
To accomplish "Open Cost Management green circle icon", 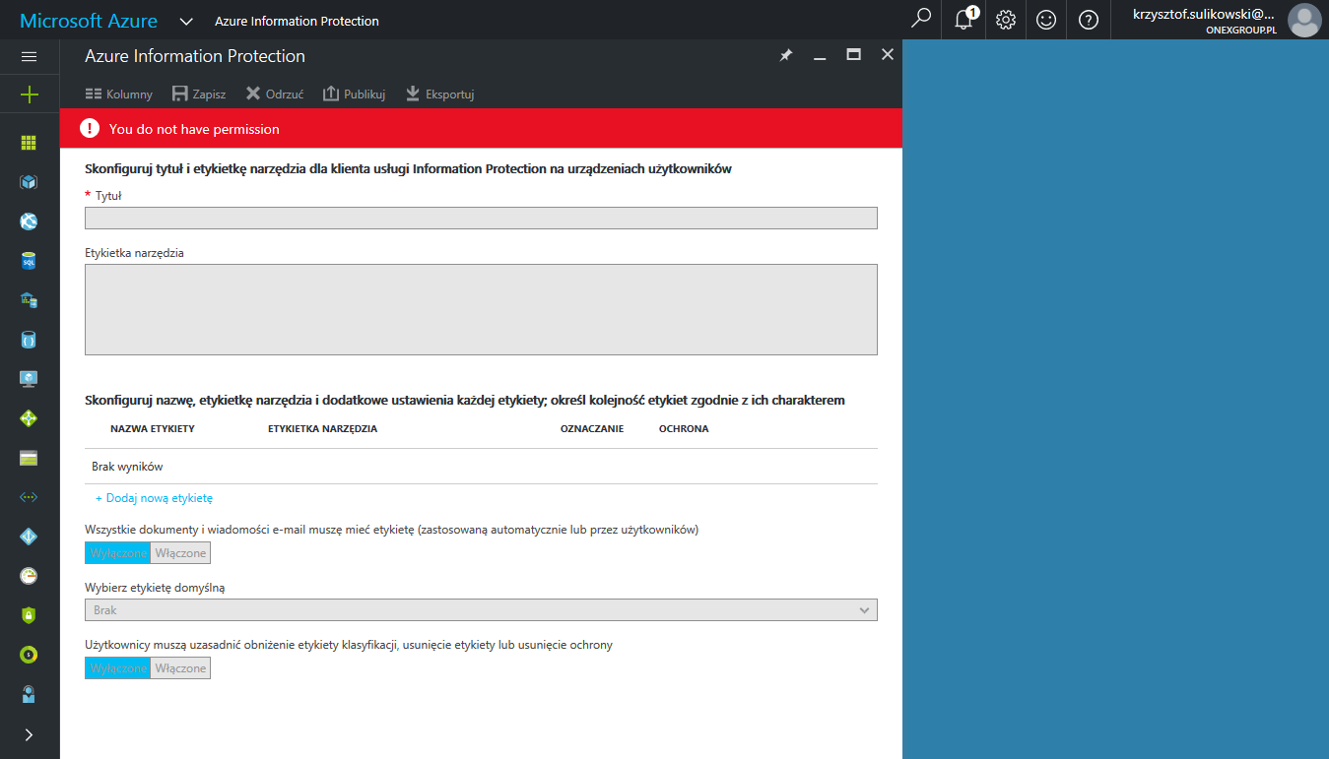I will point(29,655).
